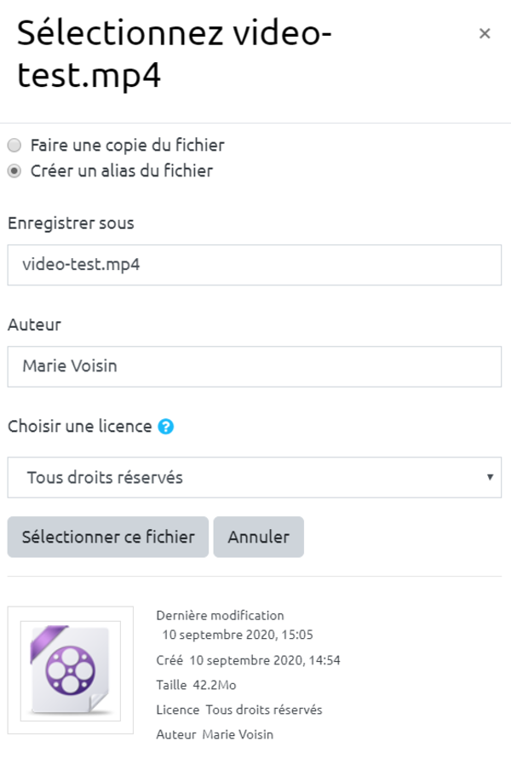Click the 'Créé 10 septembre 2020, 14:54' line

[248, 660]
